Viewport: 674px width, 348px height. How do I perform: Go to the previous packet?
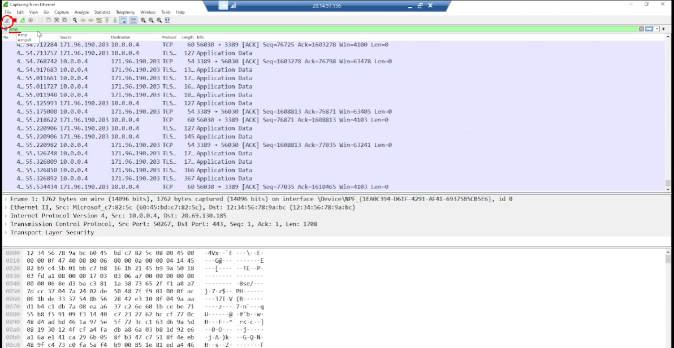click(x=82, y=20)
